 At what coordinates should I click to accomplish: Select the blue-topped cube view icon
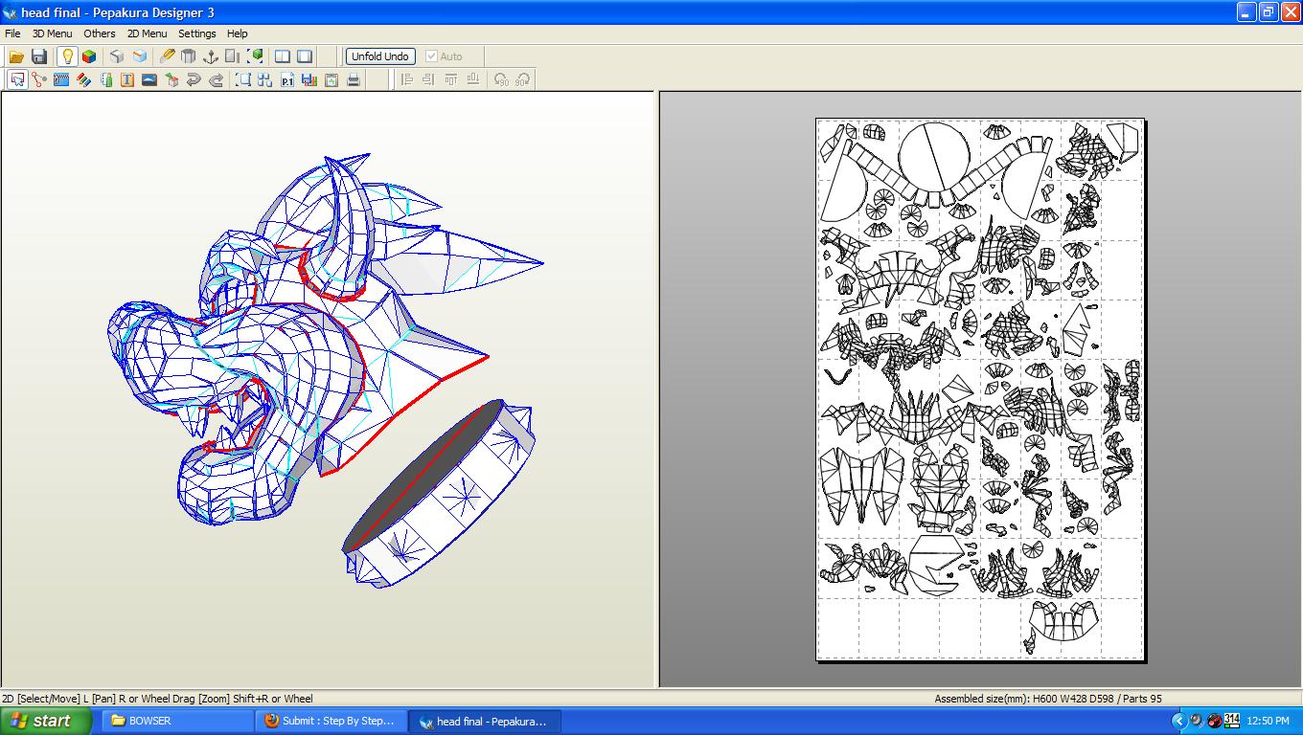[x=140, y=56]
